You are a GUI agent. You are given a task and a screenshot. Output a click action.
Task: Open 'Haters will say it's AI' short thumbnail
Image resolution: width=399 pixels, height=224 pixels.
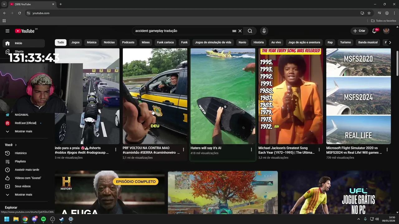(223, 96)
